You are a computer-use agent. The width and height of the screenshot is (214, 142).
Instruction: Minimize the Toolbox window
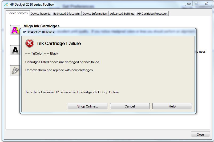click(189, 3)
